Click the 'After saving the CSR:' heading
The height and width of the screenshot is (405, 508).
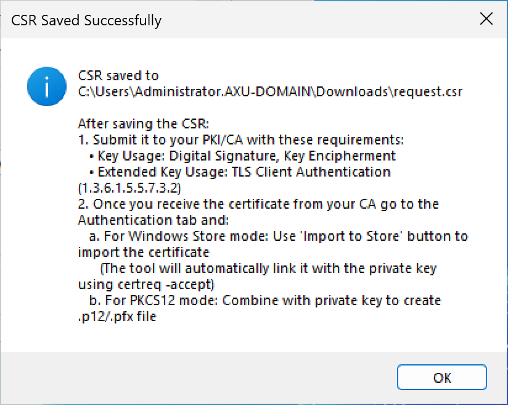tap(144, 123)
